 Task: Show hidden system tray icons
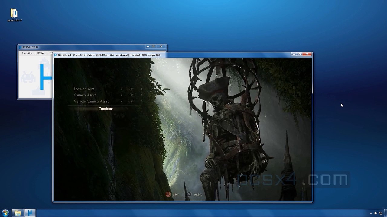(x=371, y=213)
